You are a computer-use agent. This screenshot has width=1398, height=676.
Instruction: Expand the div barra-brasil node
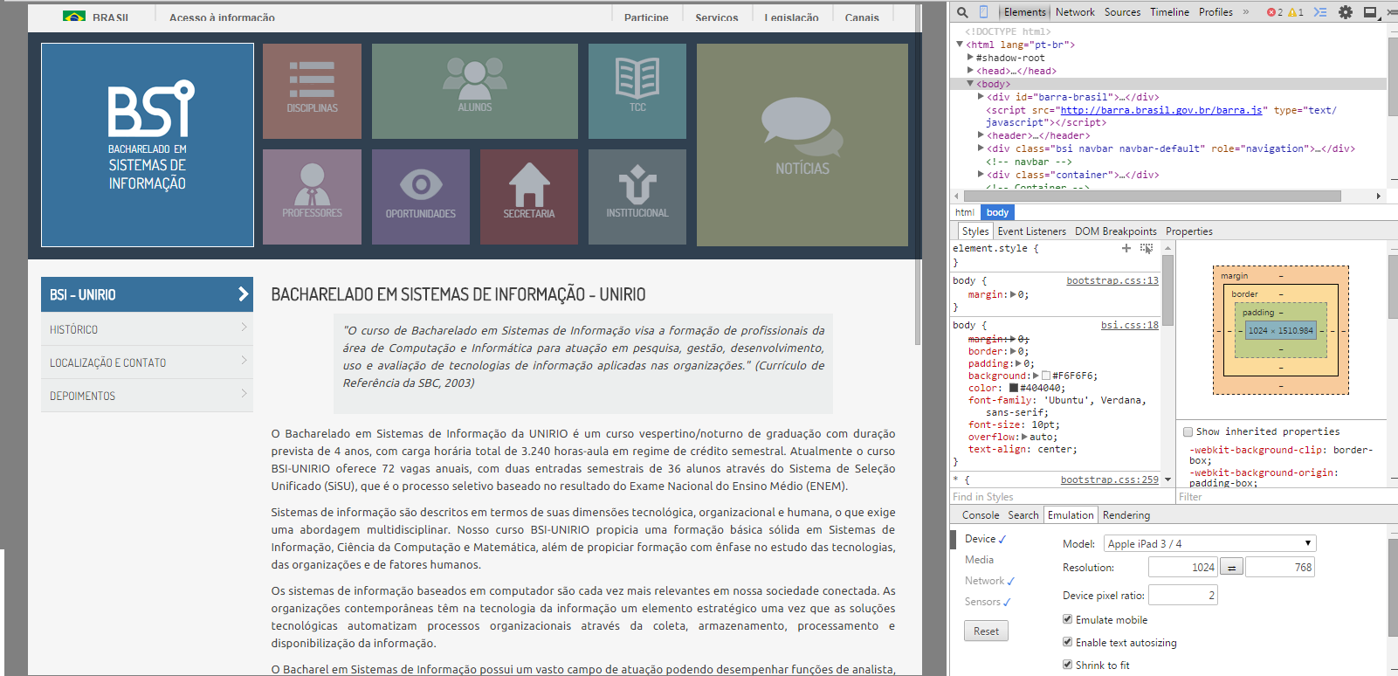coord(981,97)
